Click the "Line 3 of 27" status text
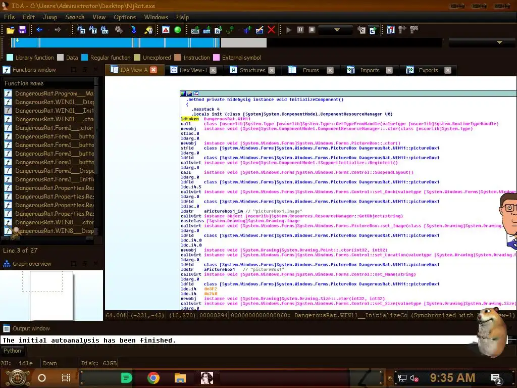 click(20, 251)
